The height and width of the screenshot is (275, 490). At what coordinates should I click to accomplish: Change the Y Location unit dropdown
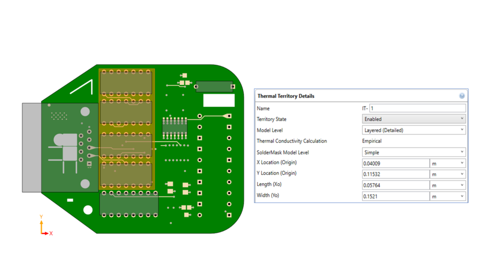[x=447, y=174]
